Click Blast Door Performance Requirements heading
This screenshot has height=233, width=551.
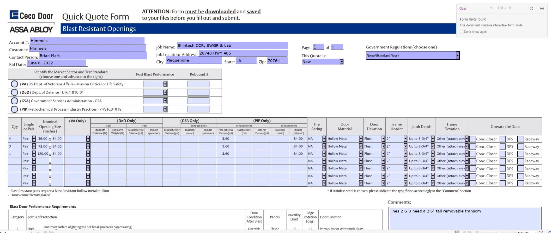tap(43, 207)
